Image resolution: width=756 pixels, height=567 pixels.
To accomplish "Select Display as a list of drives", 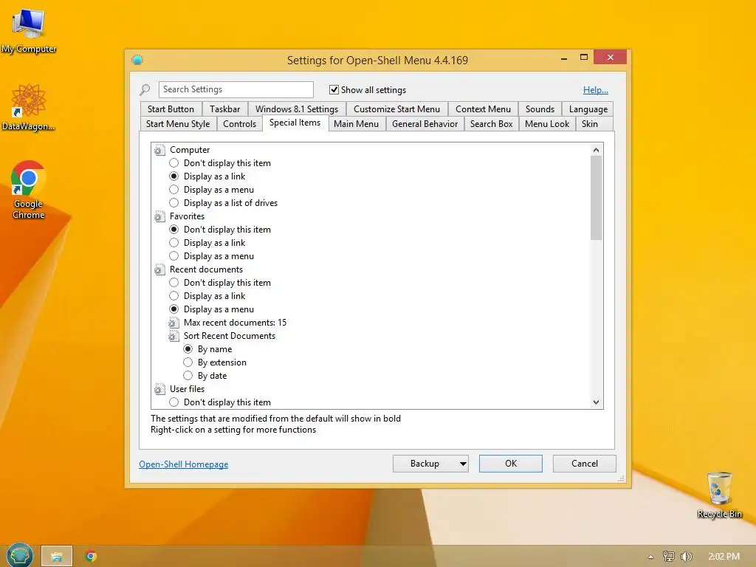I will pyautogui.click(x=174, y=203).
